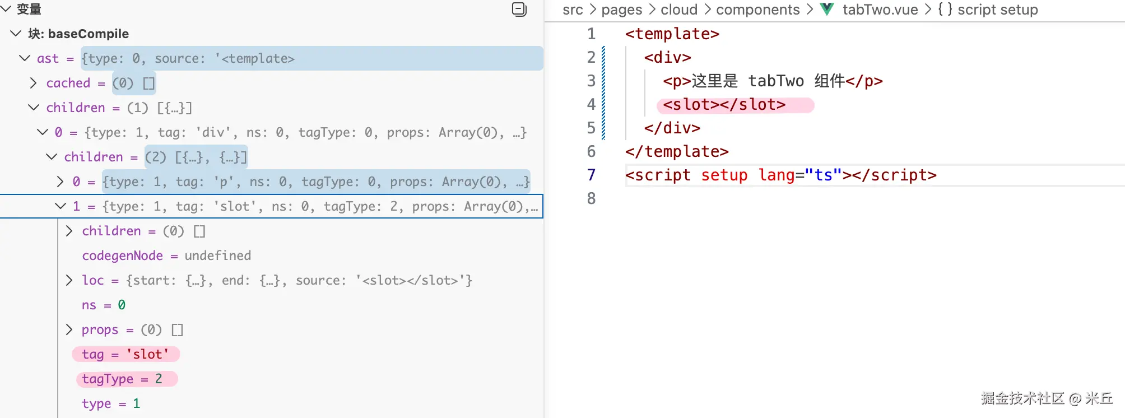Place cursor on empty line 8
Viewport: 1125px width, 418px height.
(x=874, y=199)
